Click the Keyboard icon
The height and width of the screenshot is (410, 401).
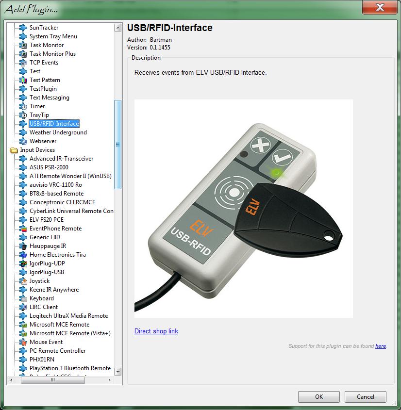[x=23, y=298]
